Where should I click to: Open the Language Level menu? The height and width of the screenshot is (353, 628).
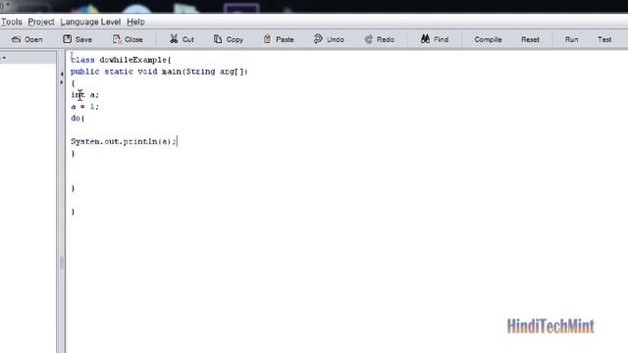90,22
